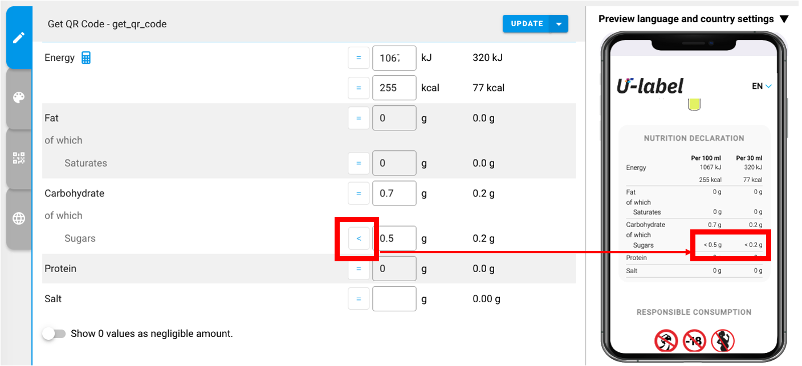Open the EN language dropdown in preview
The image size is (802, 366).
761,87
